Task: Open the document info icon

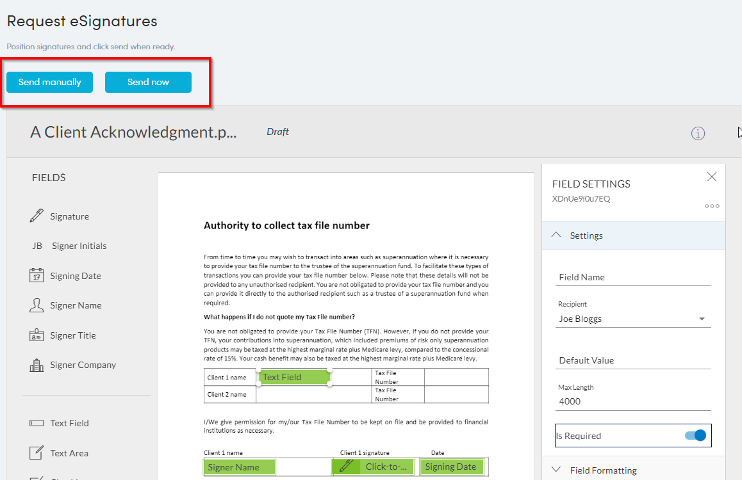Action: tap(698, 134)
